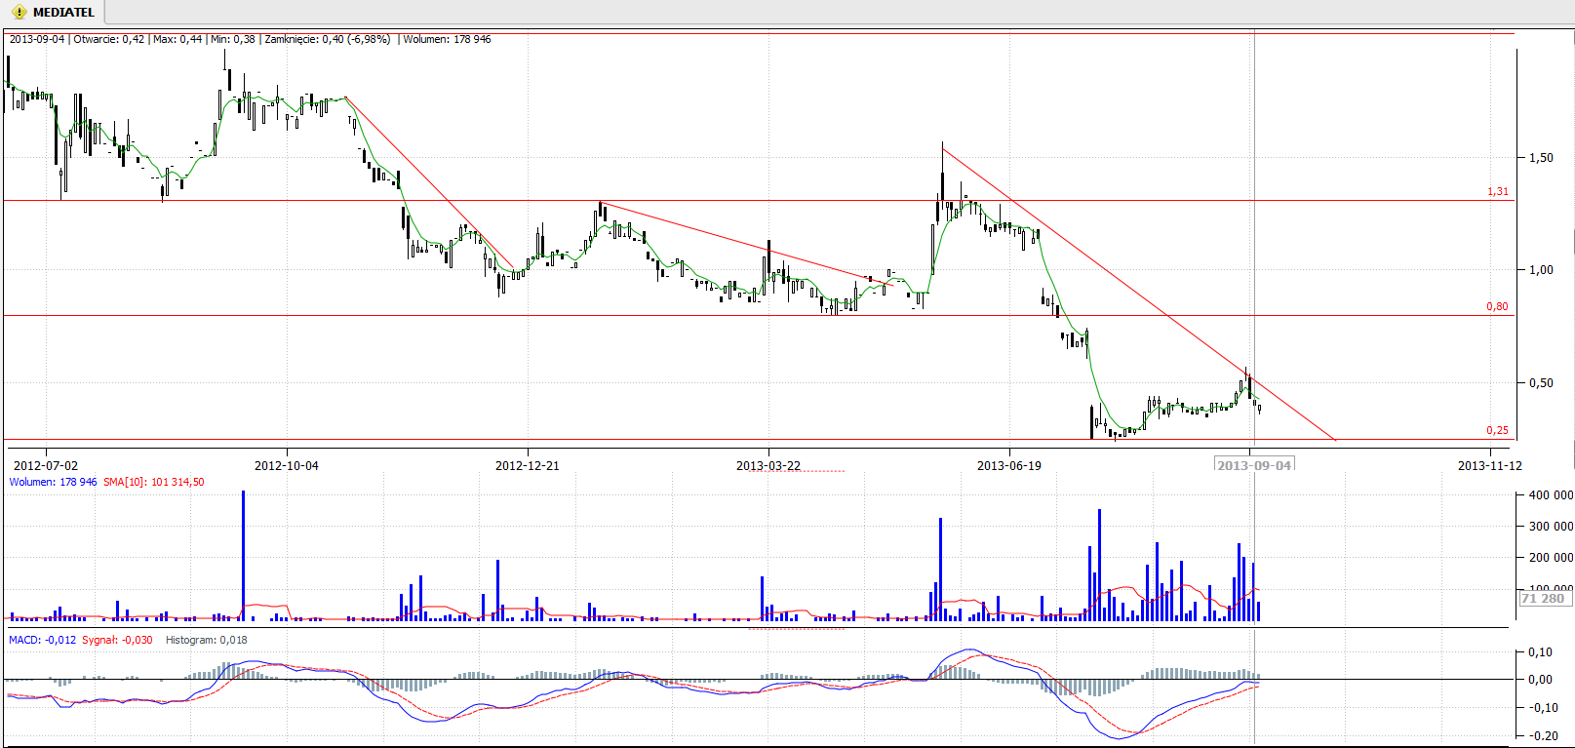
Task: Click the 2012-12-21 date axis label
Action: point(528,465)
